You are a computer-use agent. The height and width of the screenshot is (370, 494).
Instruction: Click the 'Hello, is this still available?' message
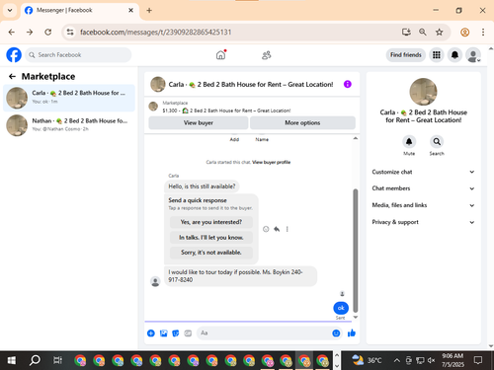(x=202, y=186)
